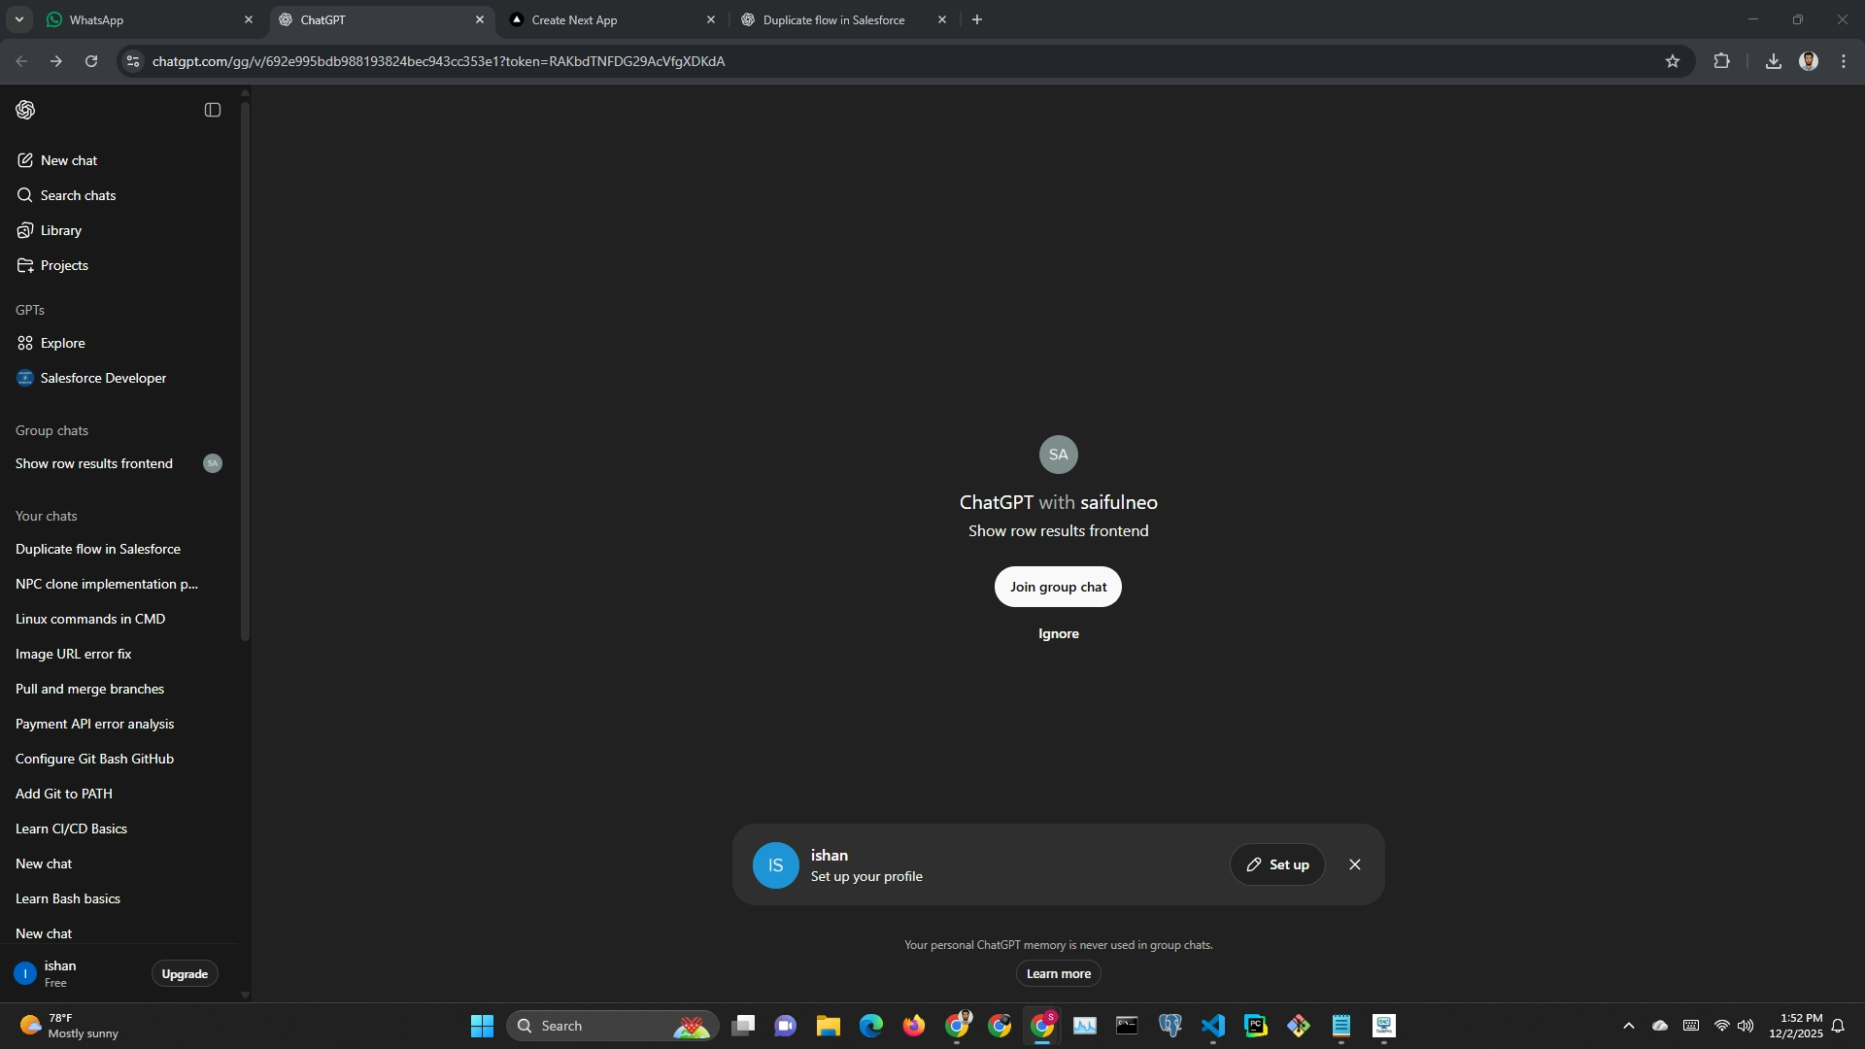Click Learn more about group chats
1865x1049 pixels.
click(x=1058, y=973)
